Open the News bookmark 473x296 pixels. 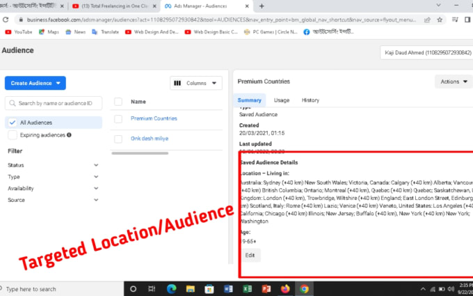coord(75,32)
